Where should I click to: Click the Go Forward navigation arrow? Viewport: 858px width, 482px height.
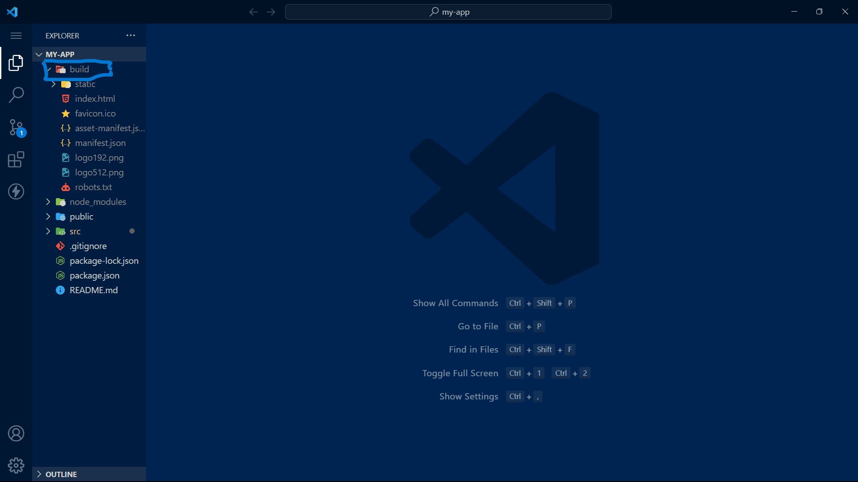[x=271, y=12]
